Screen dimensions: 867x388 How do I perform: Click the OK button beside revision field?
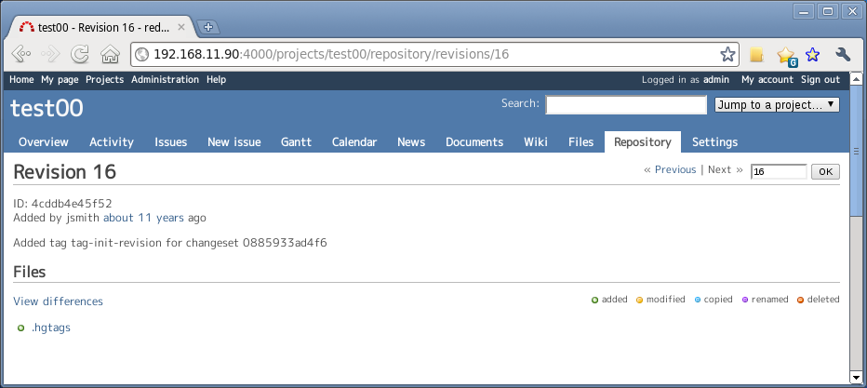[x=825, y=171]
